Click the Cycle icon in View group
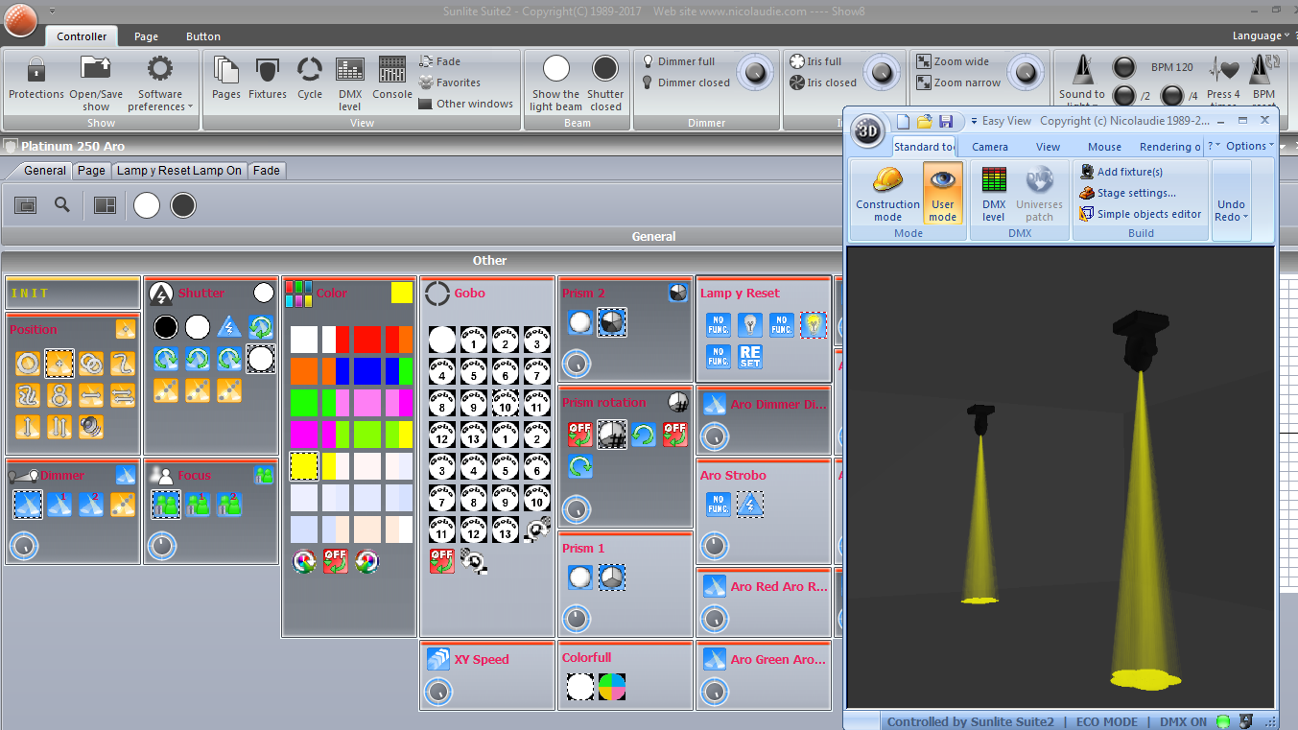The width and height of the screenshot is (1298, 730). pos(310,70)
